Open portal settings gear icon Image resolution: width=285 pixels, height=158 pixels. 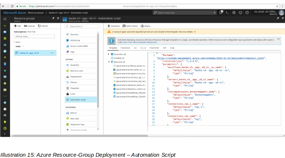pyautogui.click(x=234, y=12)
